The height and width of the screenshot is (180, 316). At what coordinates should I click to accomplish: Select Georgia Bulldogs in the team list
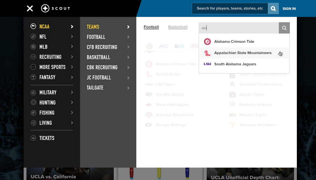coord(171,125)
